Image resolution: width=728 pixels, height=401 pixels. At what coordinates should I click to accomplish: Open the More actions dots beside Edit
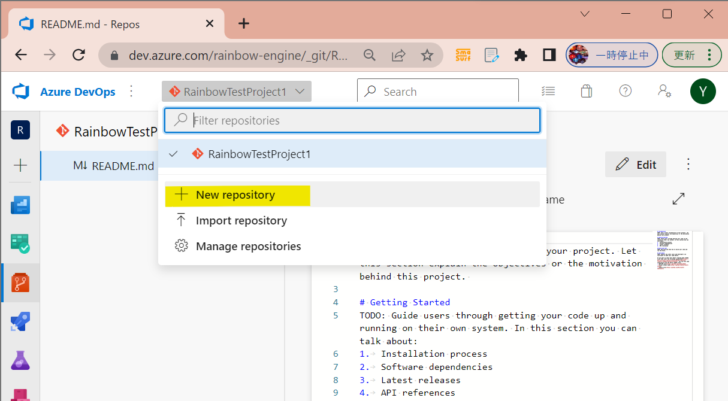pyautogui.click(x=688, y=164)
